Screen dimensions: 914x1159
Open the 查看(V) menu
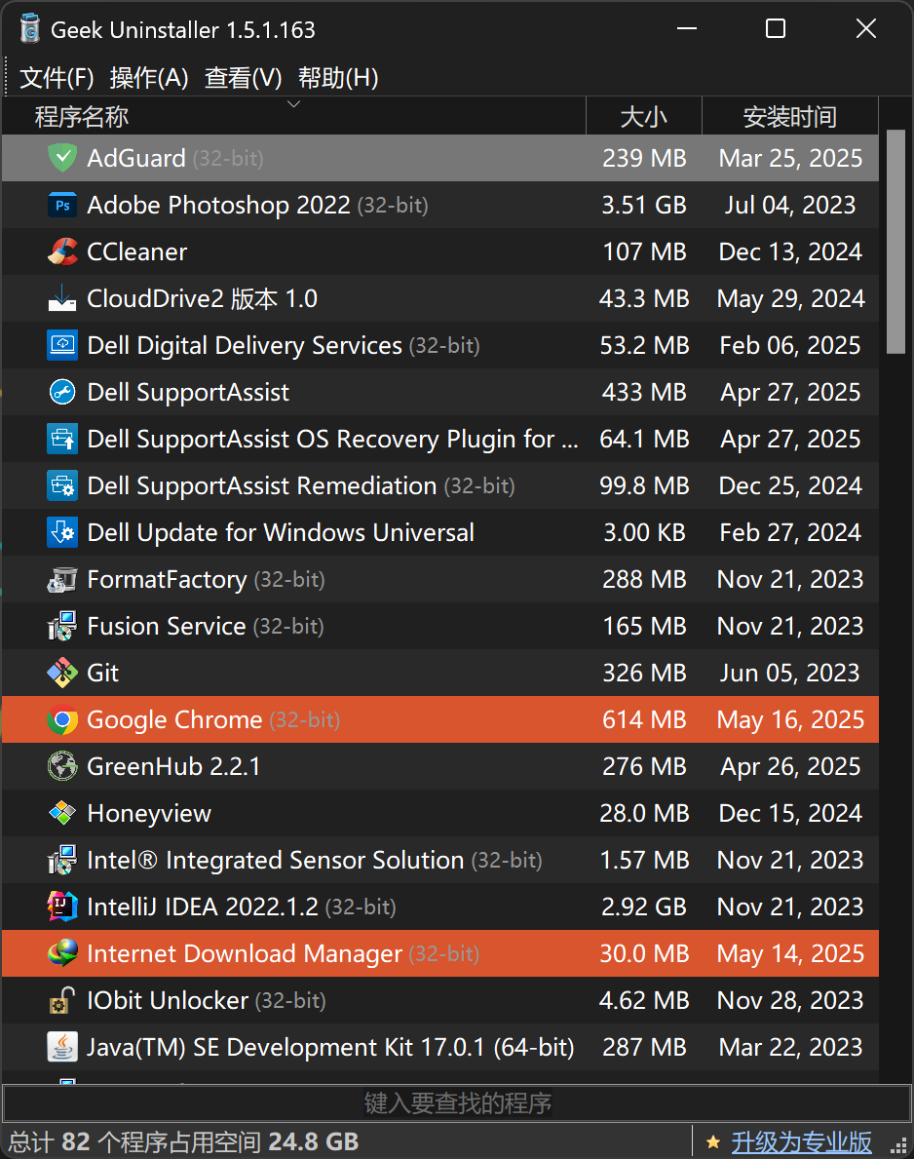243,78
